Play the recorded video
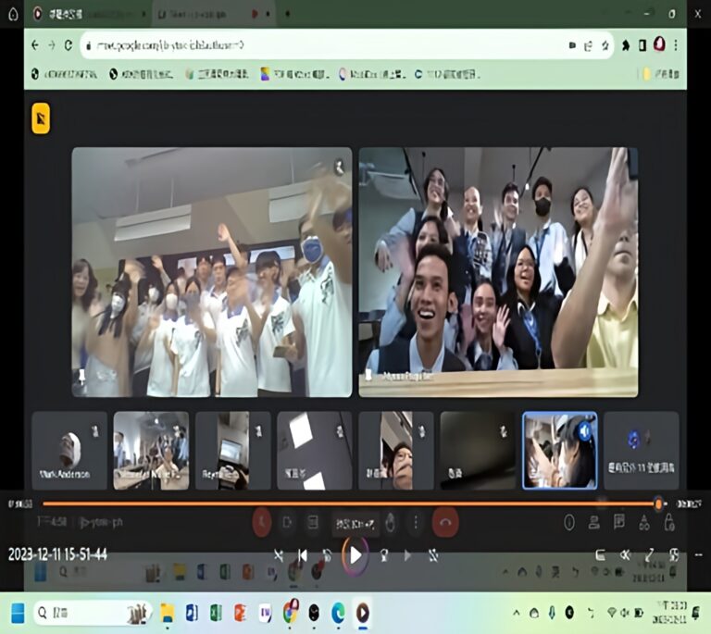Viewport: 711px width, 634px height. pyautogui.click(x=355, y=555)
